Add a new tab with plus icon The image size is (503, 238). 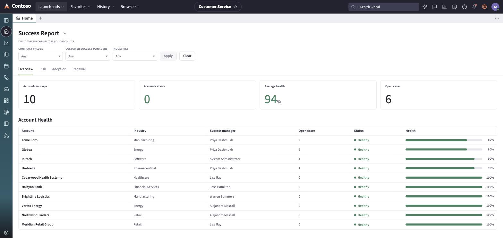click(40, 18)
